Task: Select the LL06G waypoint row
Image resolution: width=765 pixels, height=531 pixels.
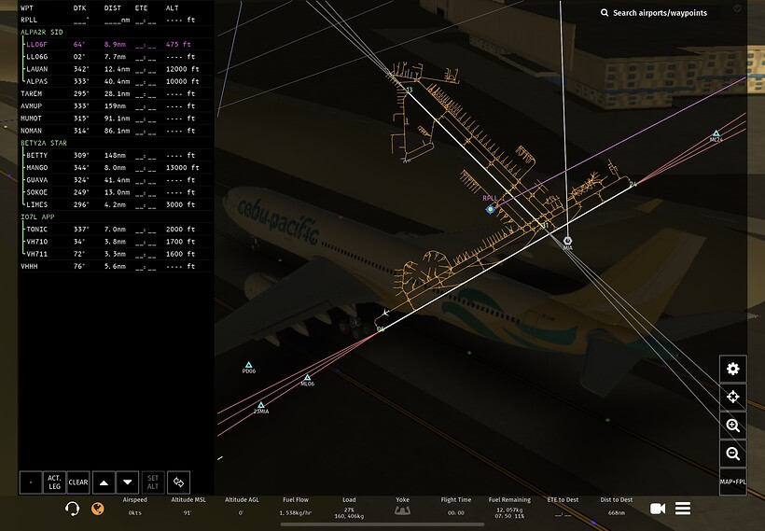Action: tap(116, 57)
